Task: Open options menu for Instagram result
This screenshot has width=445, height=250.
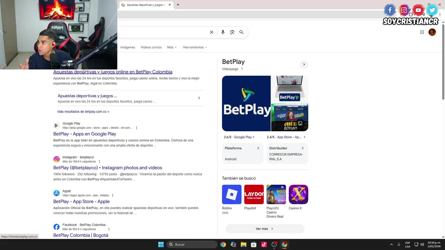Action: pos(99,161)
